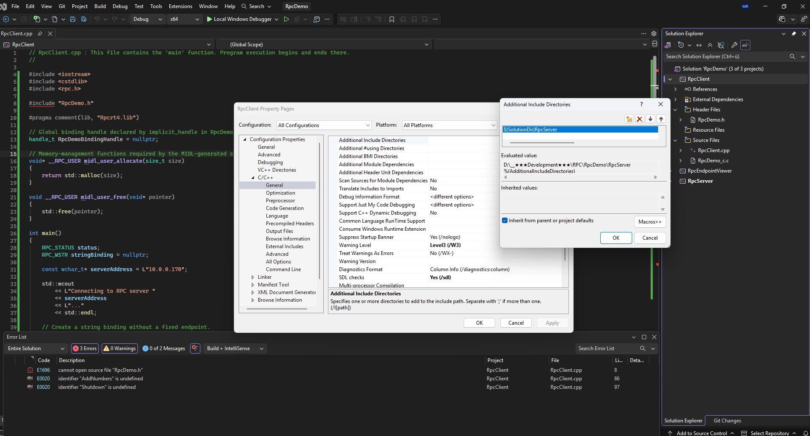This screenshot has height=436, width=810.
Task: Click OK in Additional Include Directories dialog
Action: pyautogui.click(x=616, y=238)
